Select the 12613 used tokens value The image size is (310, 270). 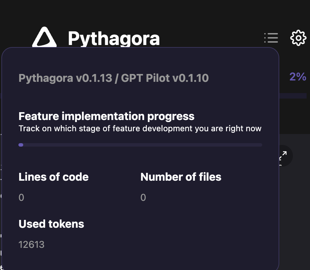(31, 245)
